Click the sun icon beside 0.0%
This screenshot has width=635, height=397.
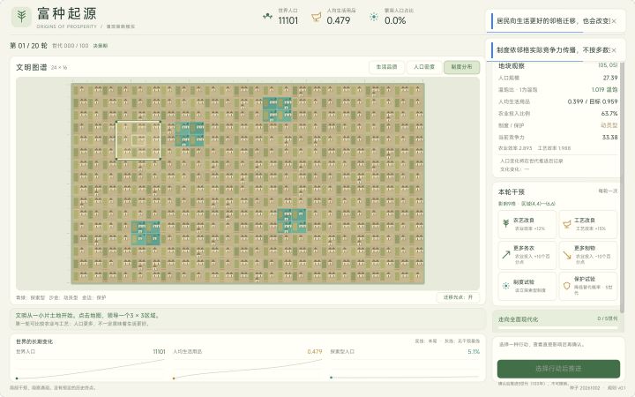pos(373,17)
